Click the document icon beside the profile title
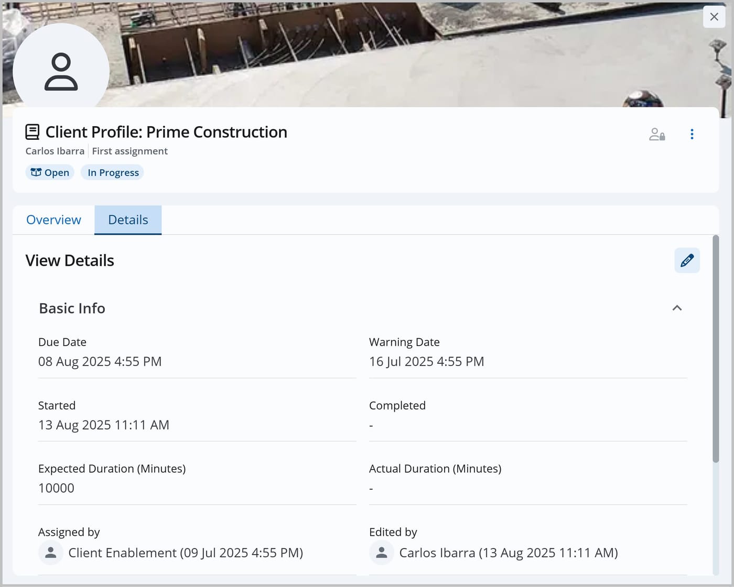The image size is (734, 587). tap(33, 132)
